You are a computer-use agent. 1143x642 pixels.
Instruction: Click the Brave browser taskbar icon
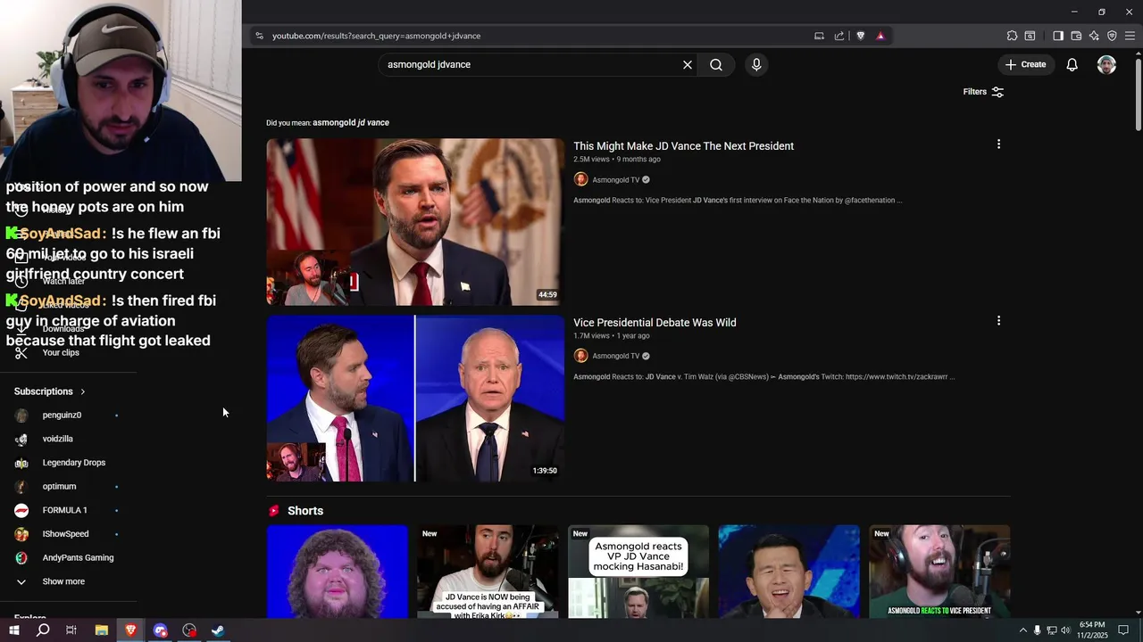(131, 630)
